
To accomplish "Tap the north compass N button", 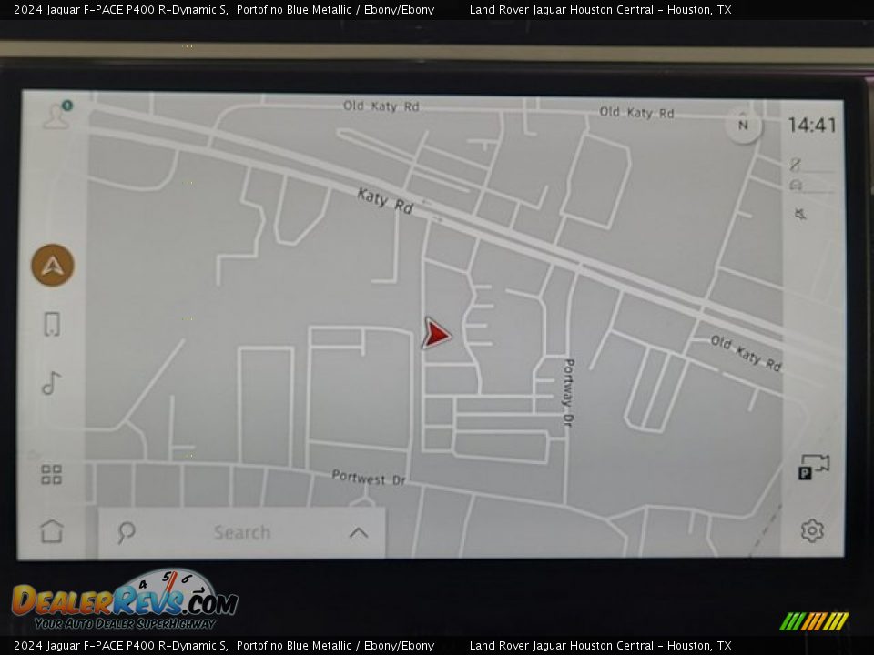I will 743,126.
